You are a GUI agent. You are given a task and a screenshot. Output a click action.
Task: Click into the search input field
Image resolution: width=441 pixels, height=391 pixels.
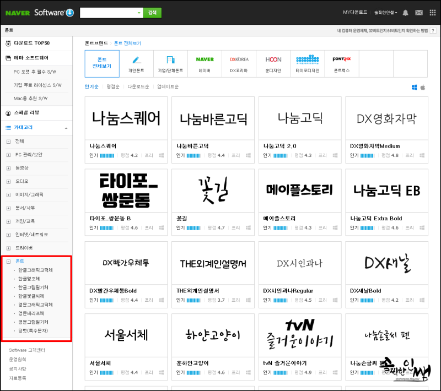tap(108, 13)
